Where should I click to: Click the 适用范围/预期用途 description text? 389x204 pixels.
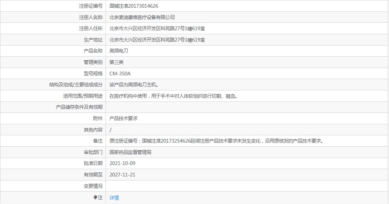point(174,96)
